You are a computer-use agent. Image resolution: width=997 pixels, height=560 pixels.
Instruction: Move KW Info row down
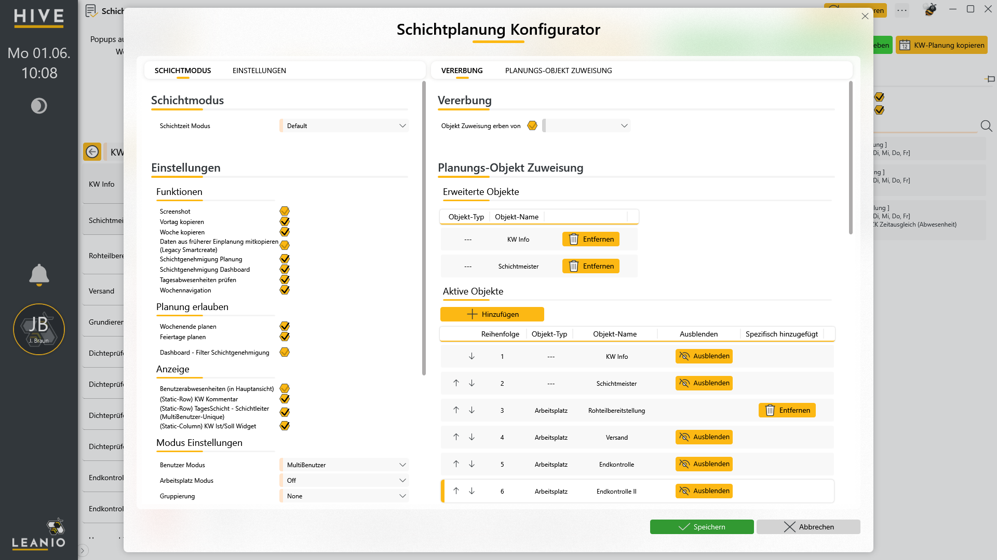point(471,356)
